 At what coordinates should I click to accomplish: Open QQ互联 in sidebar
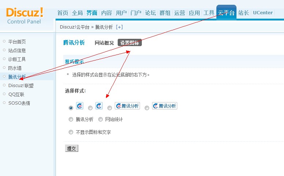(x=16, y=94)
